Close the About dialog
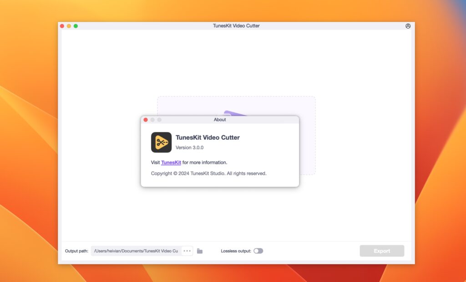Screen dimensions: 466x282 (146, 120)
